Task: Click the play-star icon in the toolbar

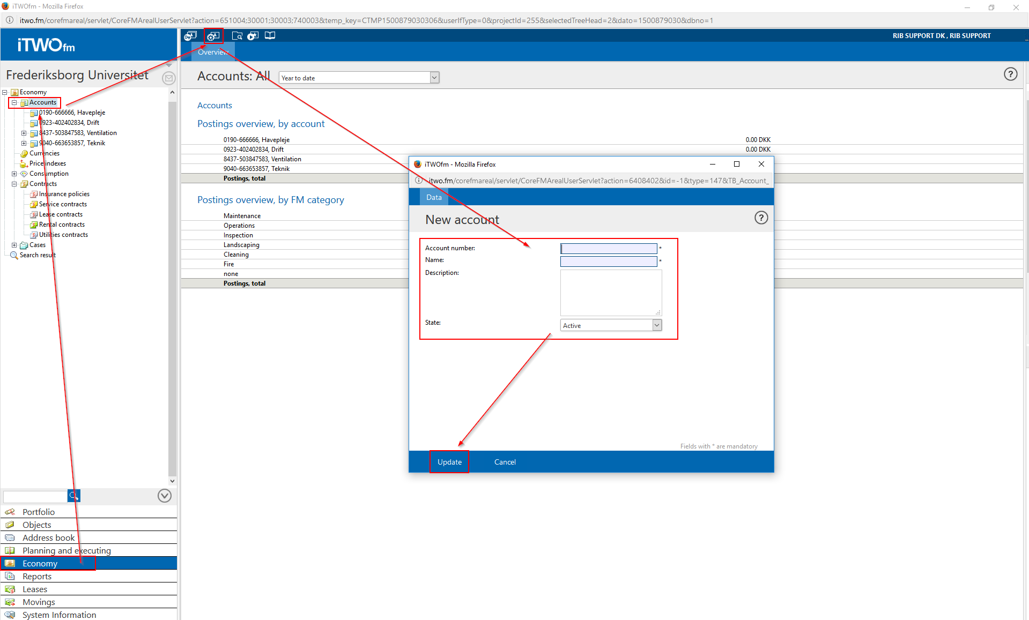Action: coord(253,36)
